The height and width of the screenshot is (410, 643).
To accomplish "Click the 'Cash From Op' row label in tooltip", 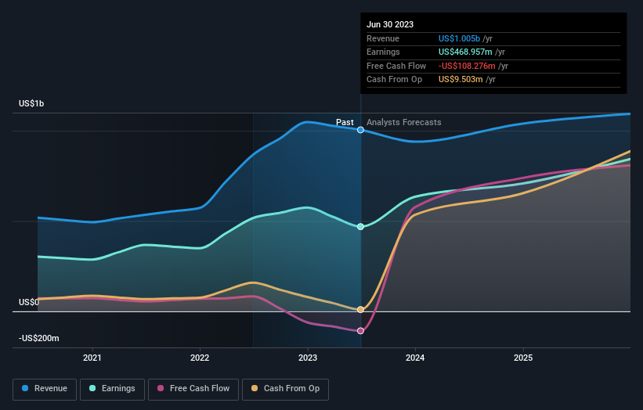I will click(394, 80).
